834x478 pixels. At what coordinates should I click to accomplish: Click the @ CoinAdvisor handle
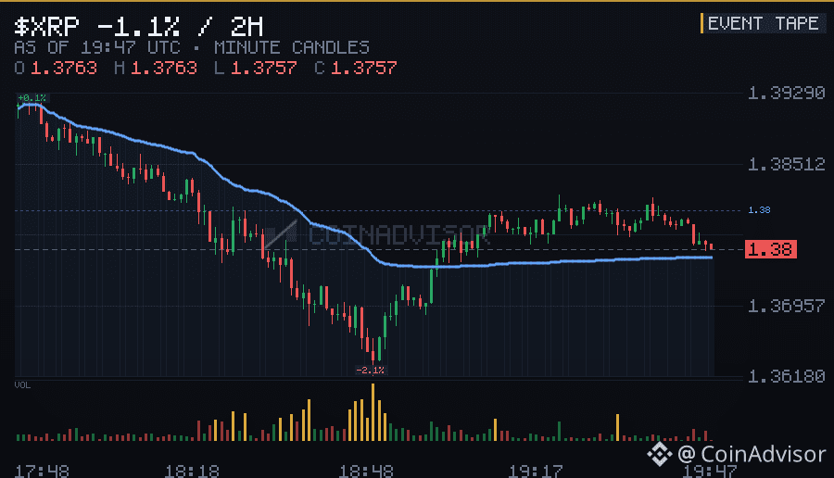pos(752,454)
